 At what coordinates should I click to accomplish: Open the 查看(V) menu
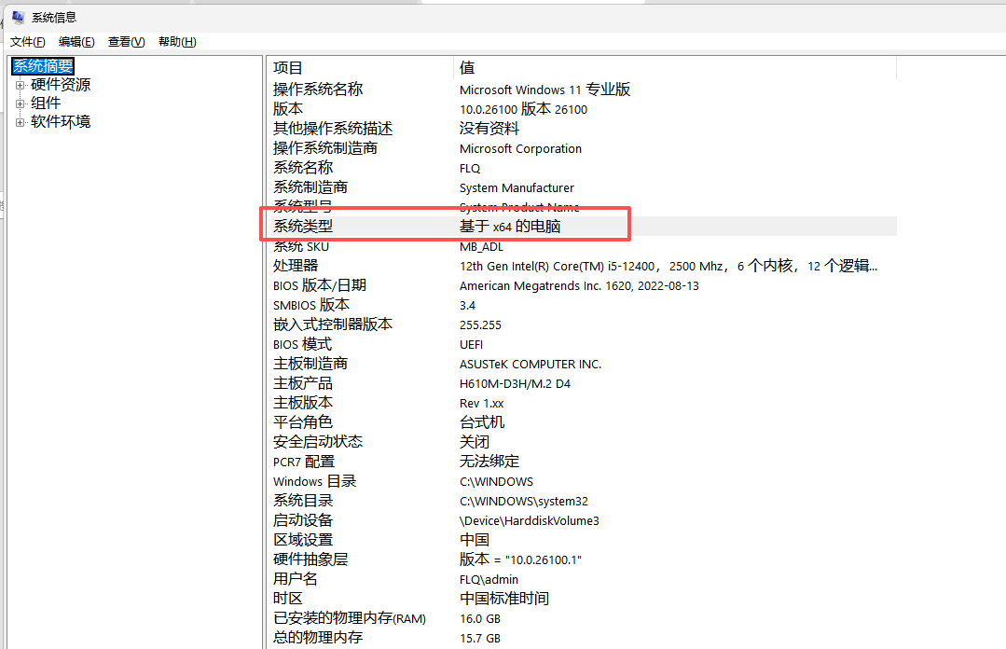point(126,42)
